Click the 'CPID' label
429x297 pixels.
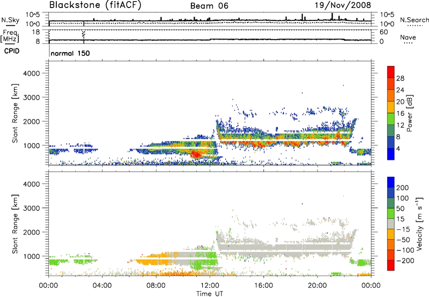click(x=12, y=51)
